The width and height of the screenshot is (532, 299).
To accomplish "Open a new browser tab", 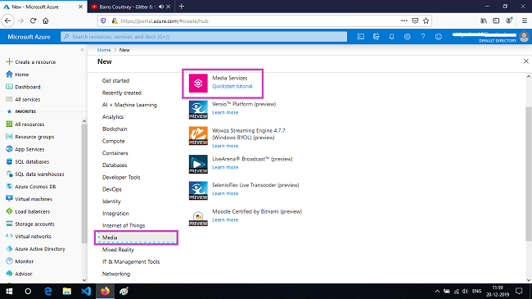I will click(181, 6).
